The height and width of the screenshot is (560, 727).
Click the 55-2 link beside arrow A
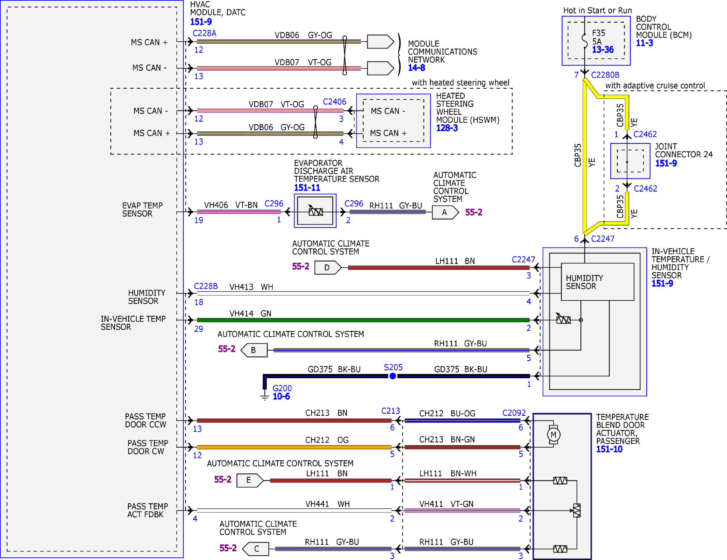click(474, 212)
